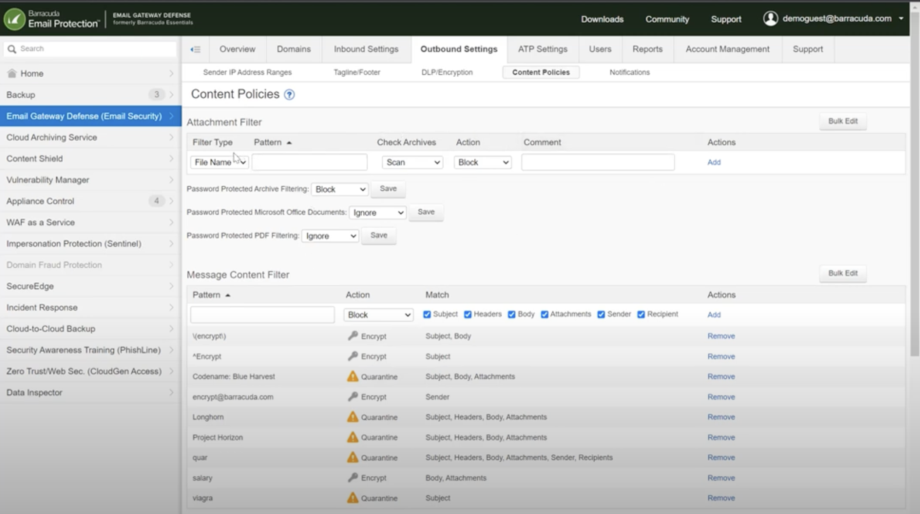This screenshot has height=514, width=920.
Task: Click the search magnifier icon in the sidebar
Action: pyautogui.click(x=12, y=49)
